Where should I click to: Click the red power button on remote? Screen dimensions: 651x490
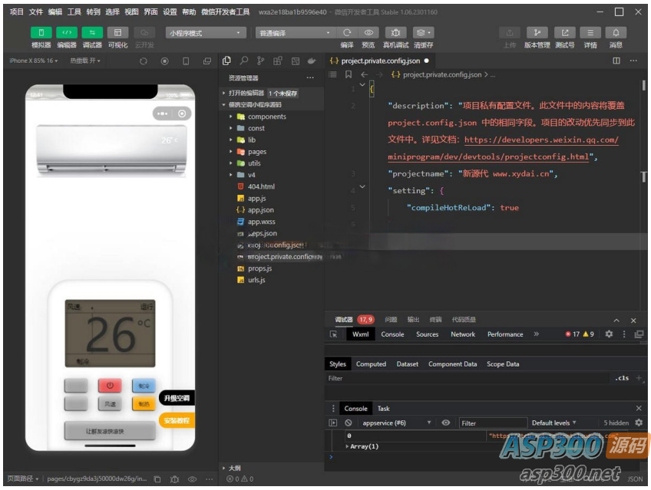click(110, 386)
